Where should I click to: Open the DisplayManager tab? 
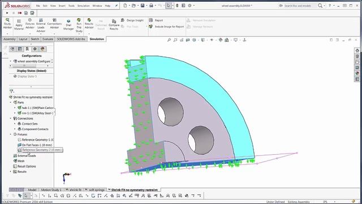(x=42, y=49)
